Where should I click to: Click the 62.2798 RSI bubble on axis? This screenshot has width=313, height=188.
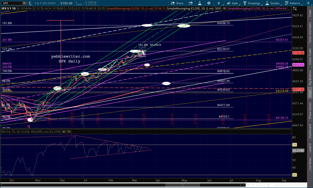point(298,151)
